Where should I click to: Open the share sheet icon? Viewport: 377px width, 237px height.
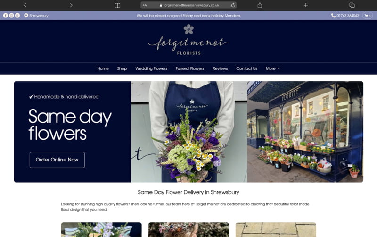260,5
